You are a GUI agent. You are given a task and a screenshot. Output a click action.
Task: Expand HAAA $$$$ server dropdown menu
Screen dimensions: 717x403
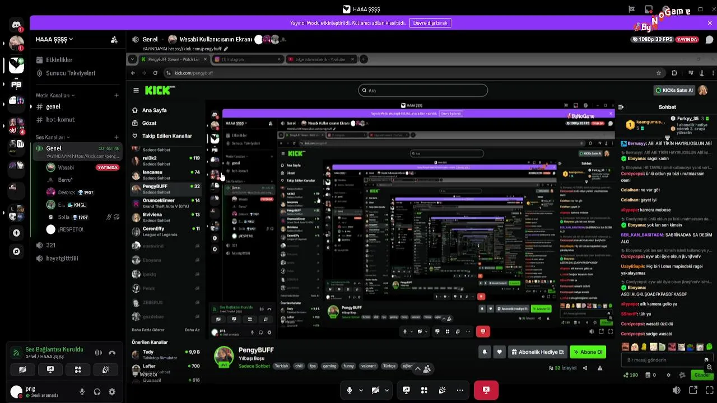tap(54, 40)
